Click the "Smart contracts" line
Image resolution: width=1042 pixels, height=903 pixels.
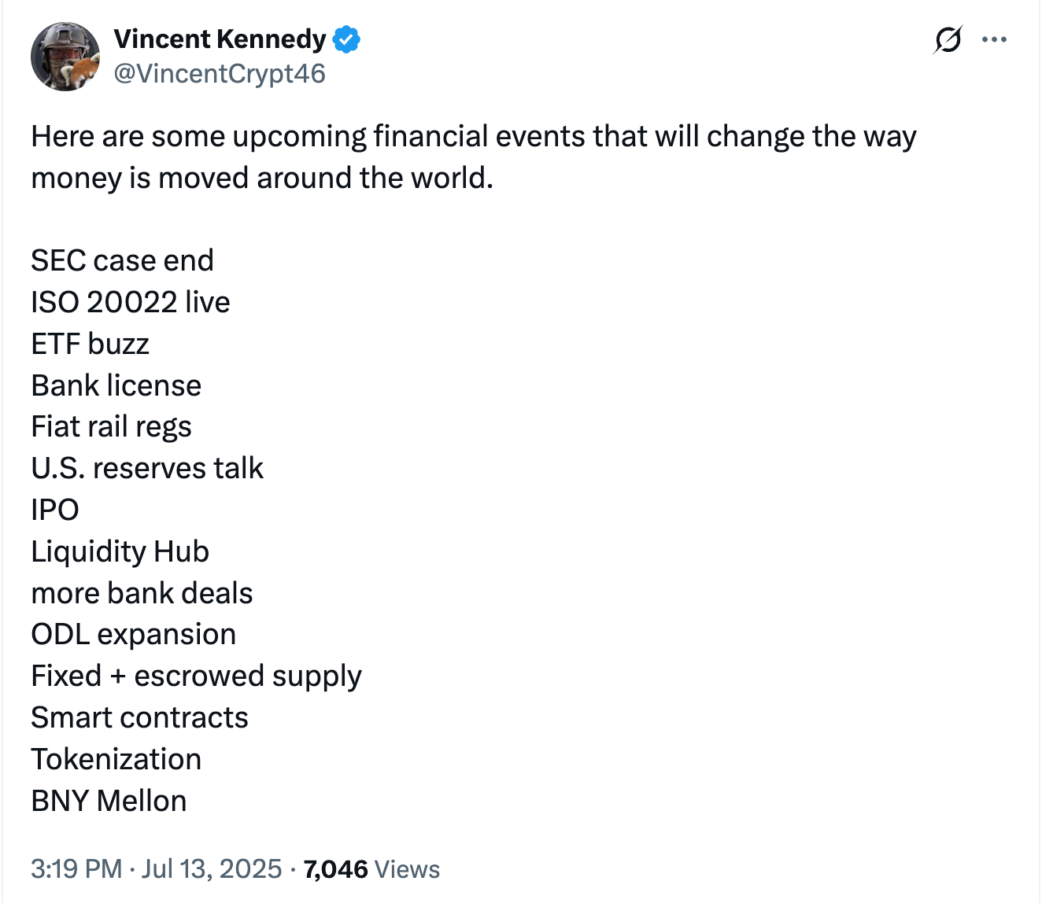pos(139,717)
